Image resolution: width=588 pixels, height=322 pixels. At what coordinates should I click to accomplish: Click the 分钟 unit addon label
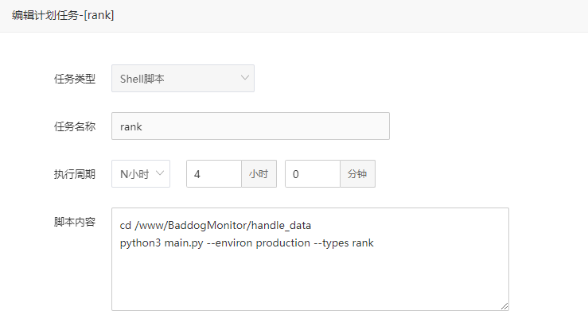357,174
